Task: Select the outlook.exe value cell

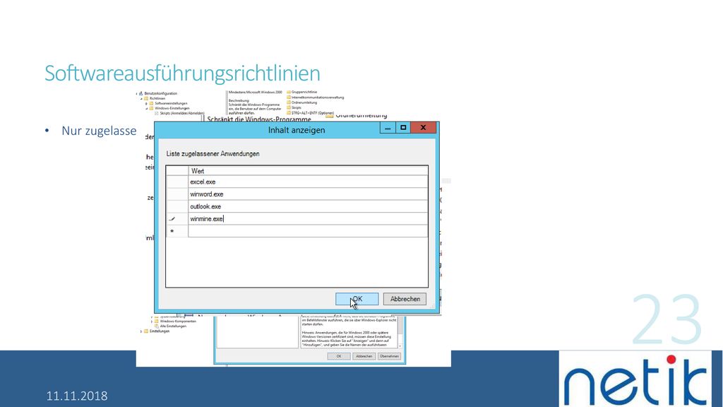Action: point(308,207)
